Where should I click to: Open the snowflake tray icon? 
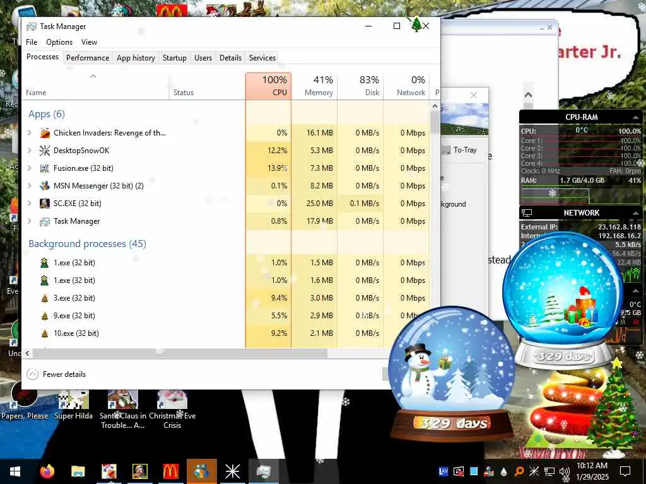tap(534, 471)
